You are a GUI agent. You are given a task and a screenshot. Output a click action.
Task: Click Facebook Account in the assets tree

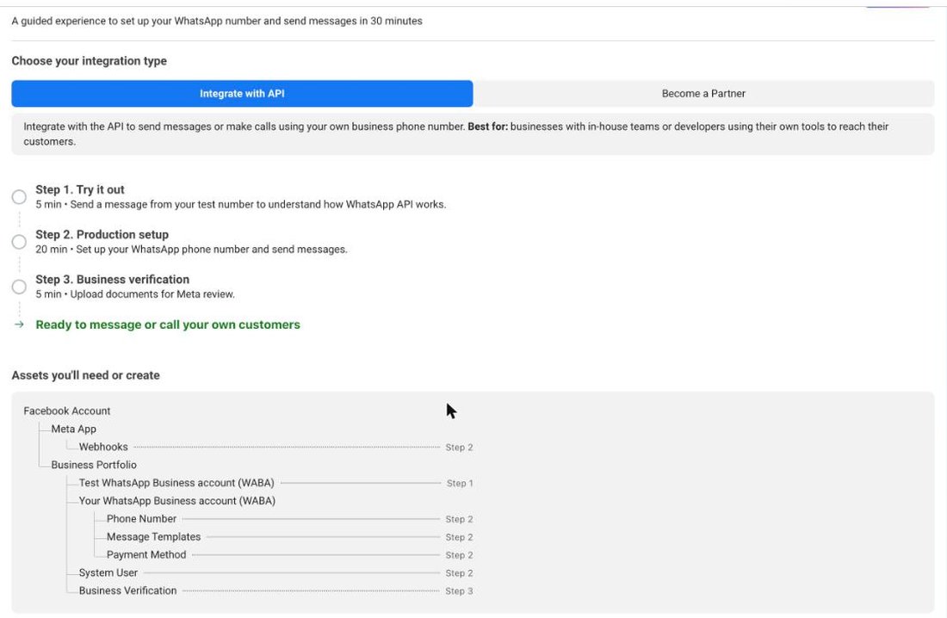click(67, 411)
